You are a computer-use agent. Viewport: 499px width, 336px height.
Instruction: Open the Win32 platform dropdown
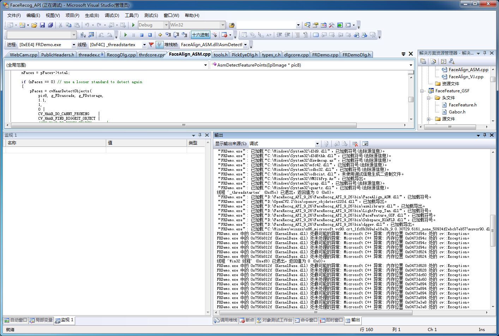coord(222,25)
